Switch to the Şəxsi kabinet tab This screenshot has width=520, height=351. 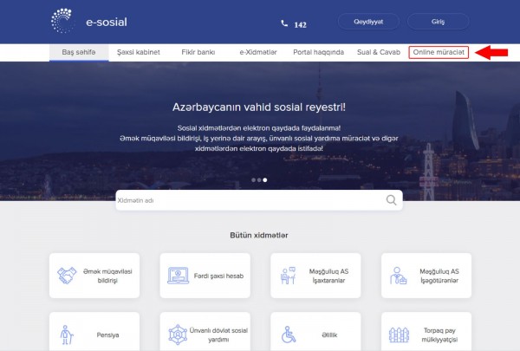coord(138,53)
